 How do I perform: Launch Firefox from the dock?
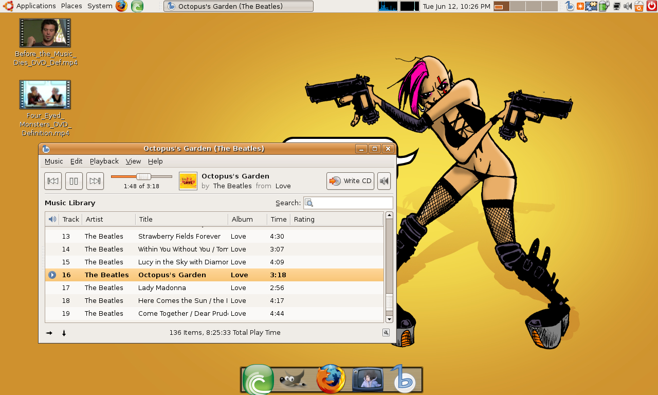331,380
